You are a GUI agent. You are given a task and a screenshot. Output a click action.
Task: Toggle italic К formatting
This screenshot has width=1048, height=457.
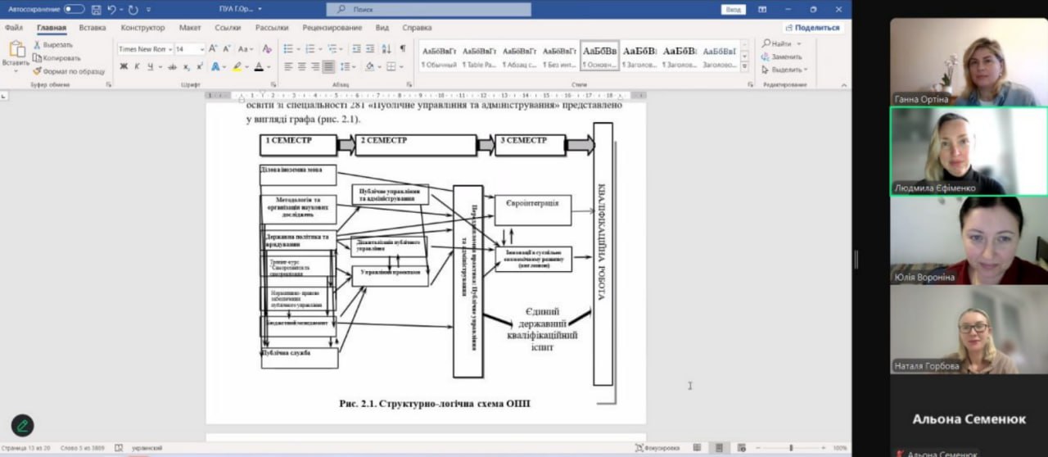[138, 66]
